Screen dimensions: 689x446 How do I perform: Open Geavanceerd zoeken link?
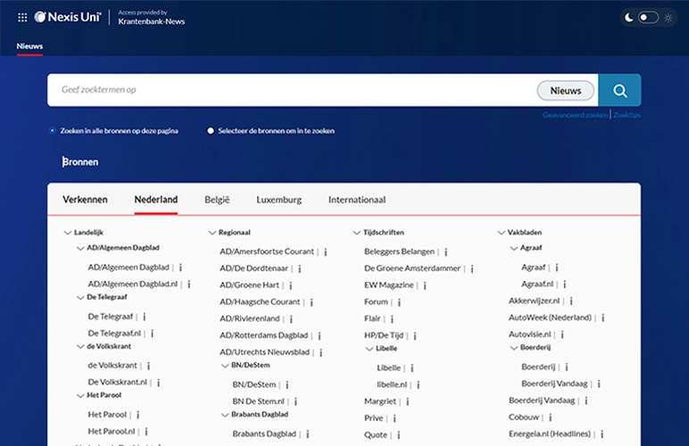tap(575, 115)
